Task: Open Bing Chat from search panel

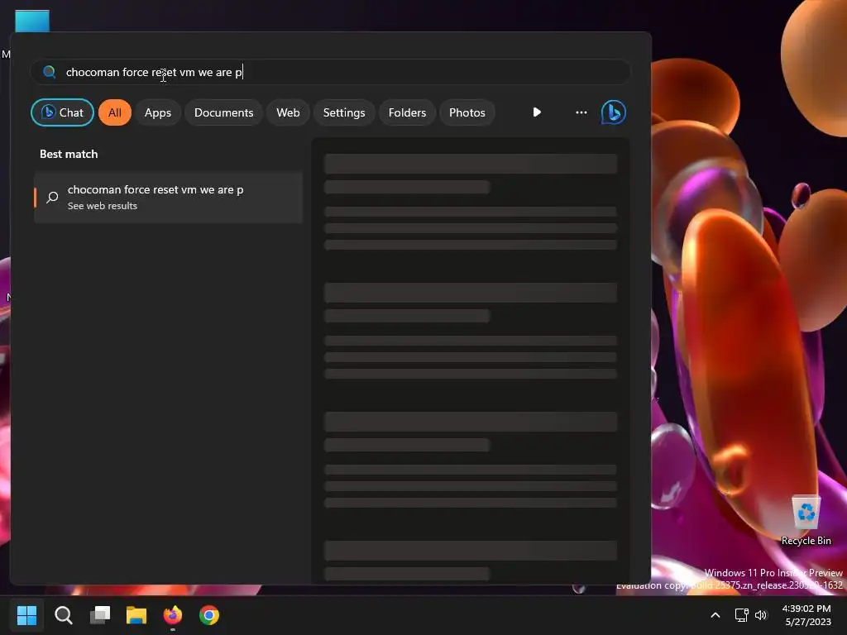Action: pyautogui.click(x=62, y=112)
